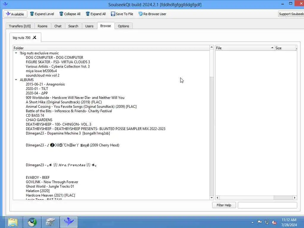Select Hardcore Heaven (2021) [FLAC] folder

(50, 195)
